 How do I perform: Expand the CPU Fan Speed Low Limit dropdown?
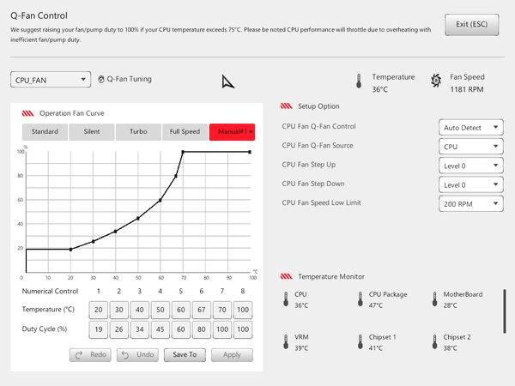tap(471, 203)
